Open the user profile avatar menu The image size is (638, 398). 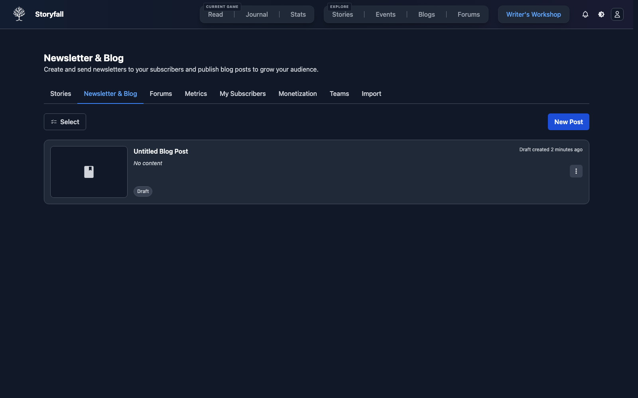pos(617,14)
